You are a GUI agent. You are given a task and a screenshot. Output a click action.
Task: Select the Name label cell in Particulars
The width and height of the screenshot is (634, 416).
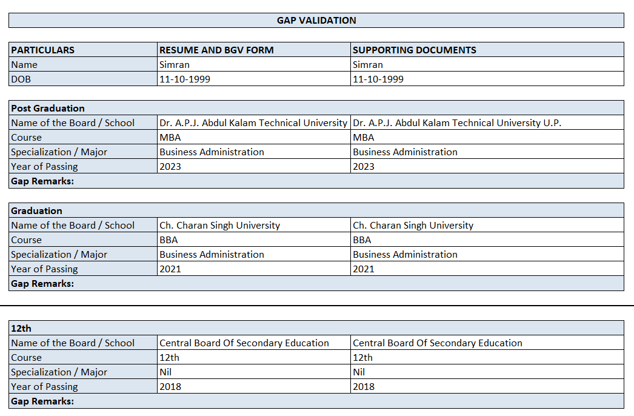(83, 64)
